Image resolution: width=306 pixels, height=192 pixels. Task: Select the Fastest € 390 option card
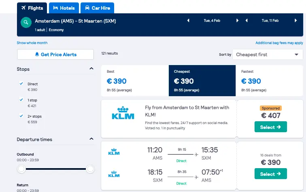[x=269, y=80]
